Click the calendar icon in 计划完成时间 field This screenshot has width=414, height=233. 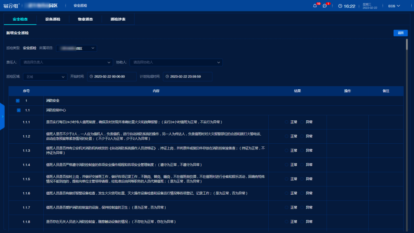point(167,77)
